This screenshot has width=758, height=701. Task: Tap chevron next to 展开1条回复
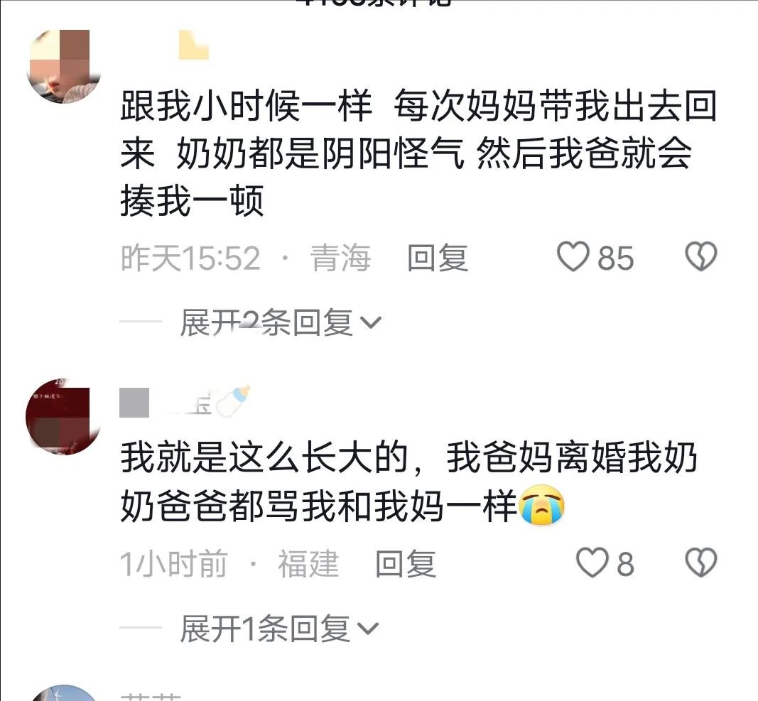368,629
